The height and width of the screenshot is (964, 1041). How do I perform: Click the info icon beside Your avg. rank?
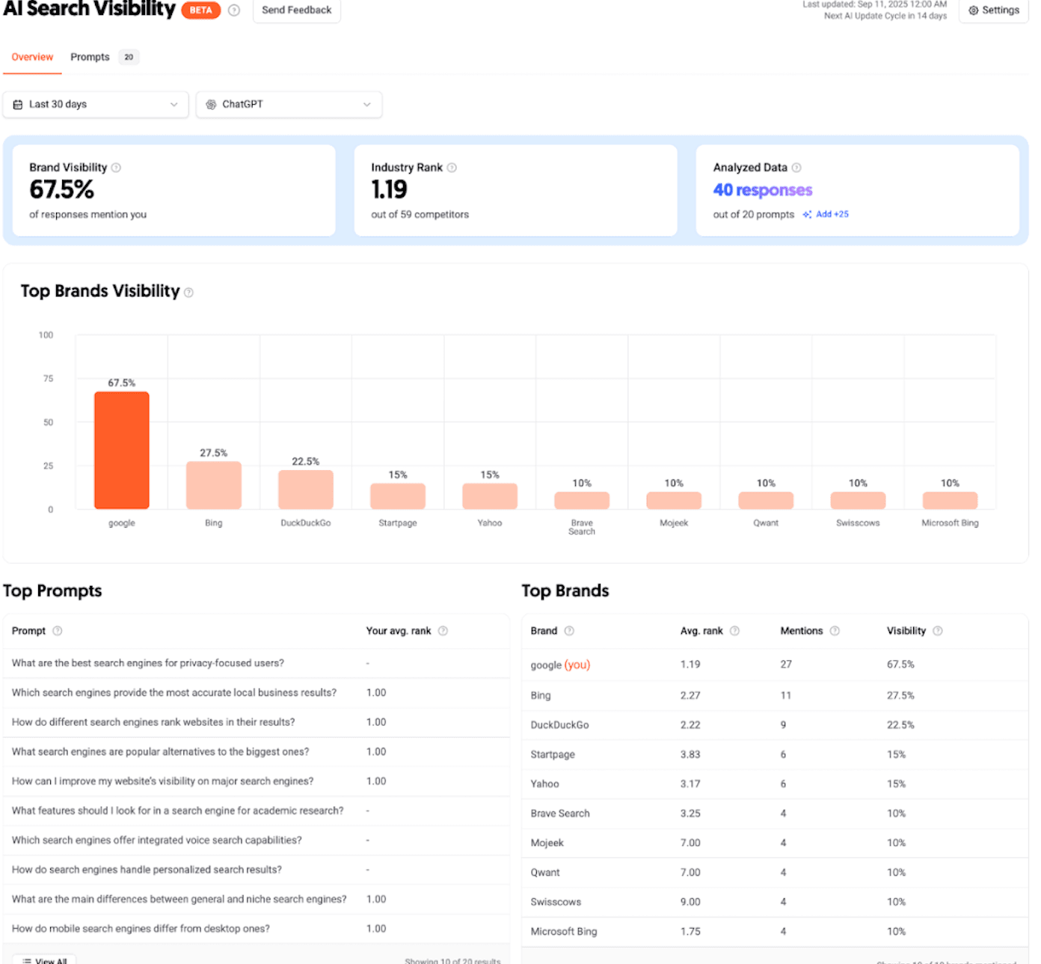(443, 631)
